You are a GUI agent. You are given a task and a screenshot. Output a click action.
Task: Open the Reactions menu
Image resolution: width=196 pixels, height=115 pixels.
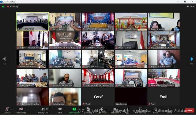coord(115,110)
